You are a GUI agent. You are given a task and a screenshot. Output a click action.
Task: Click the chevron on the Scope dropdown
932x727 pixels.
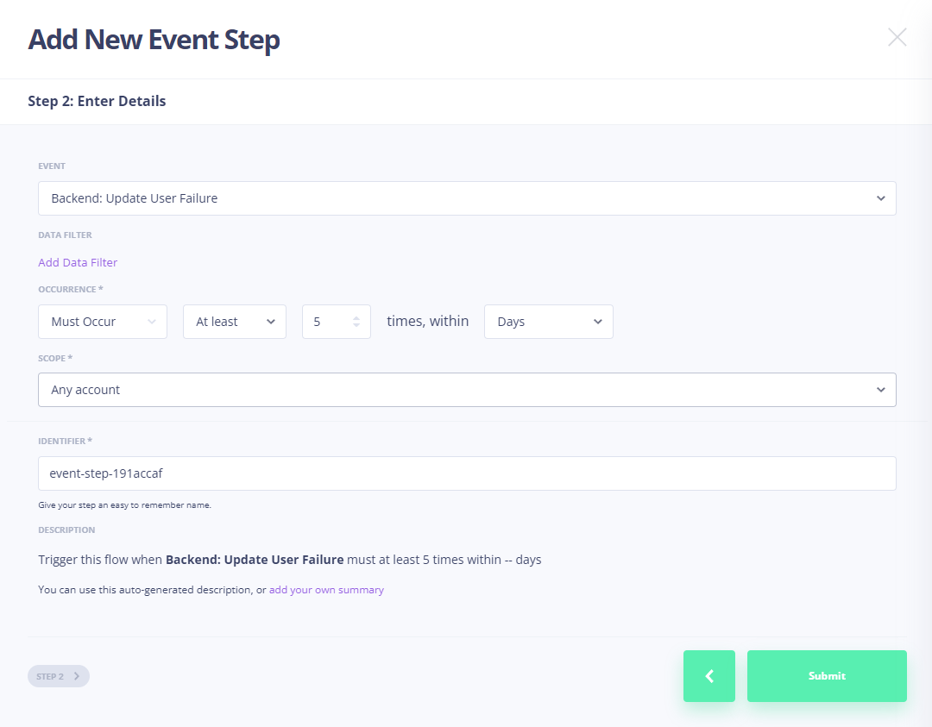pyautogui.click(x=880, y=390)
